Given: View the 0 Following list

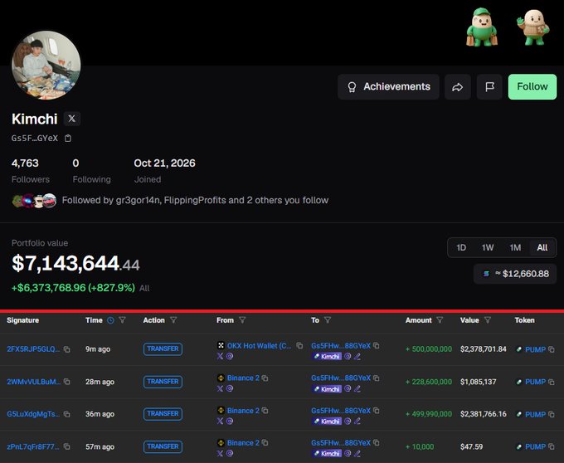Looking at the screenshot, I should coord(91,171).
